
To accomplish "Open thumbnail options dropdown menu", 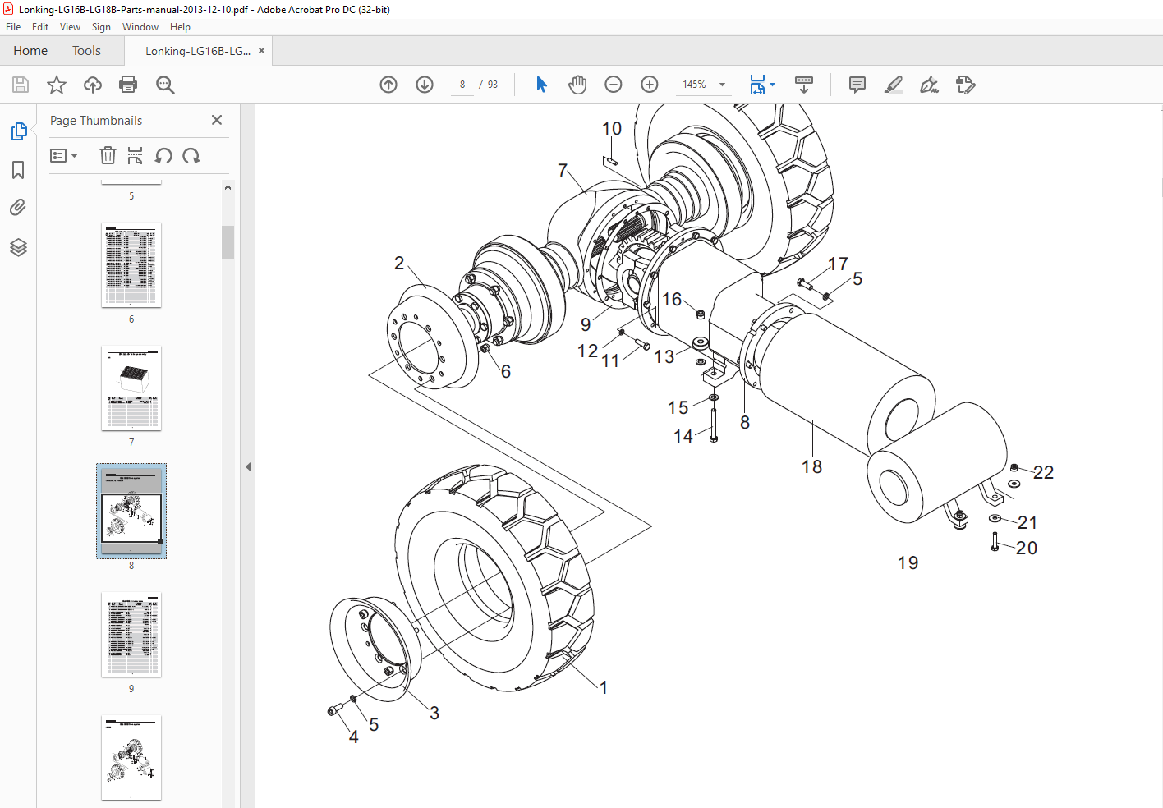I will [x=64, y=155].
